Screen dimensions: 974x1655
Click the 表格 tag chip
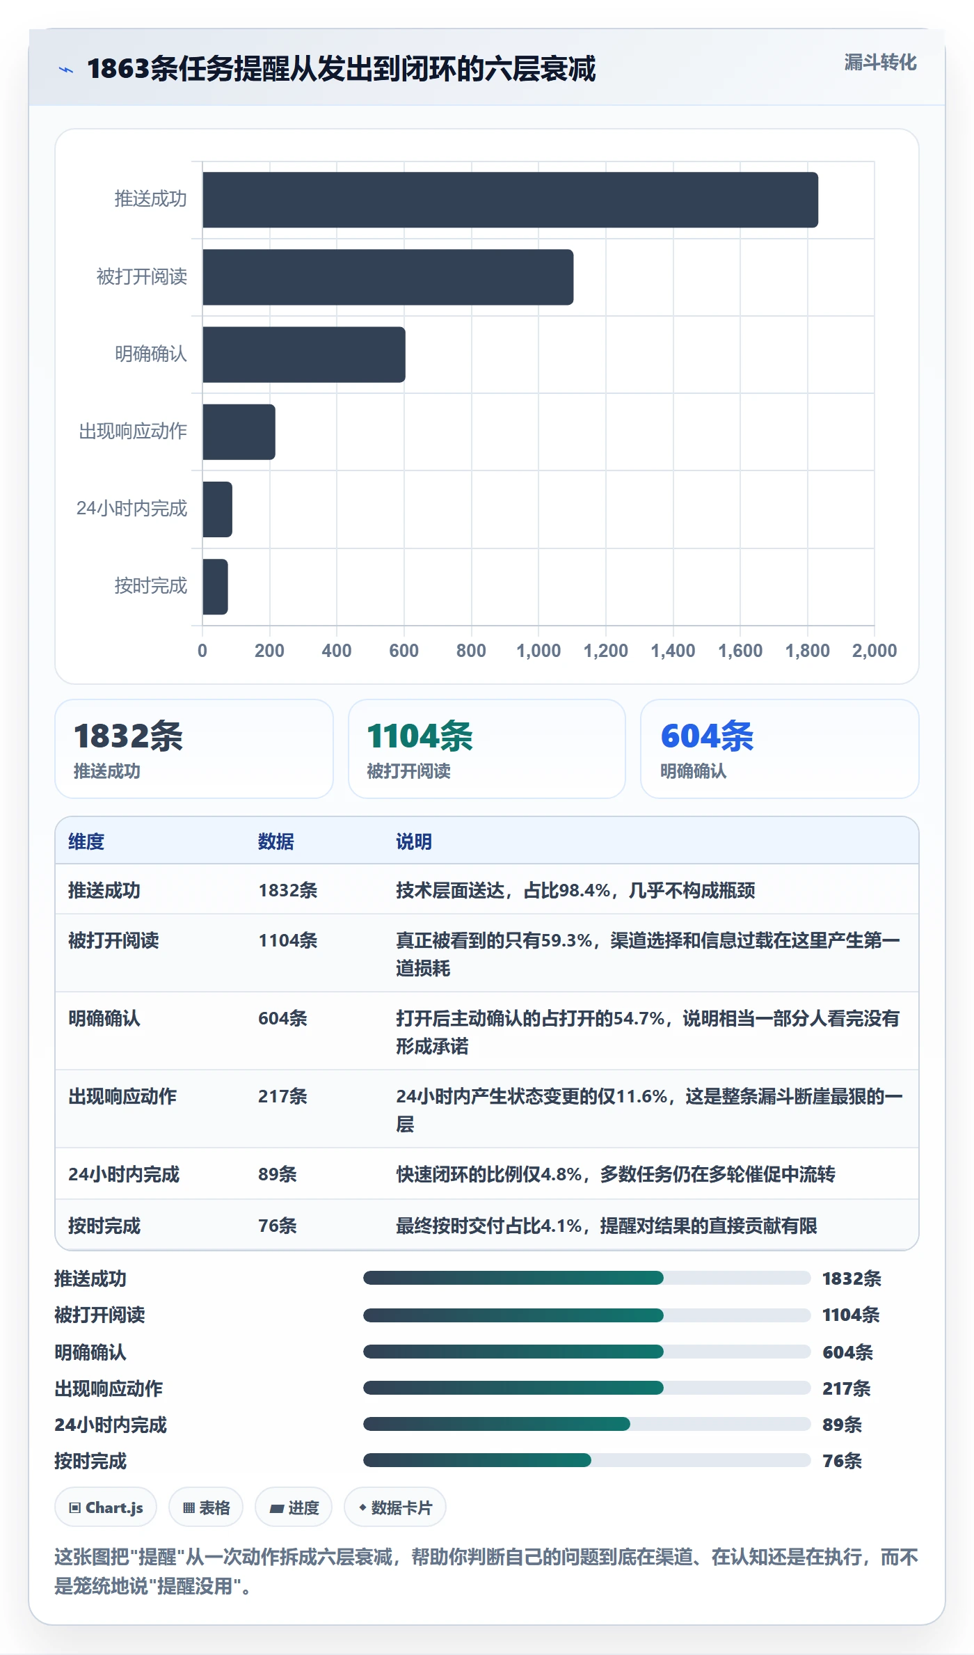coord(206,1507)
